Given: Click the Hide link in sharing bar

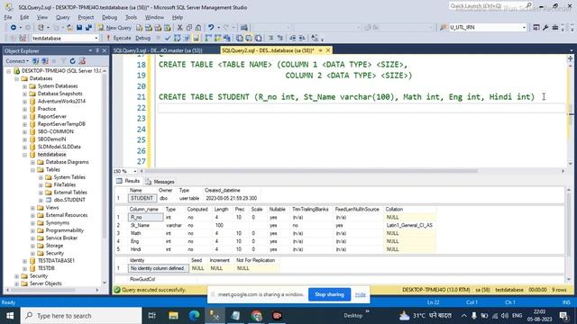Looking at the screenshot, I should [361, 294].
